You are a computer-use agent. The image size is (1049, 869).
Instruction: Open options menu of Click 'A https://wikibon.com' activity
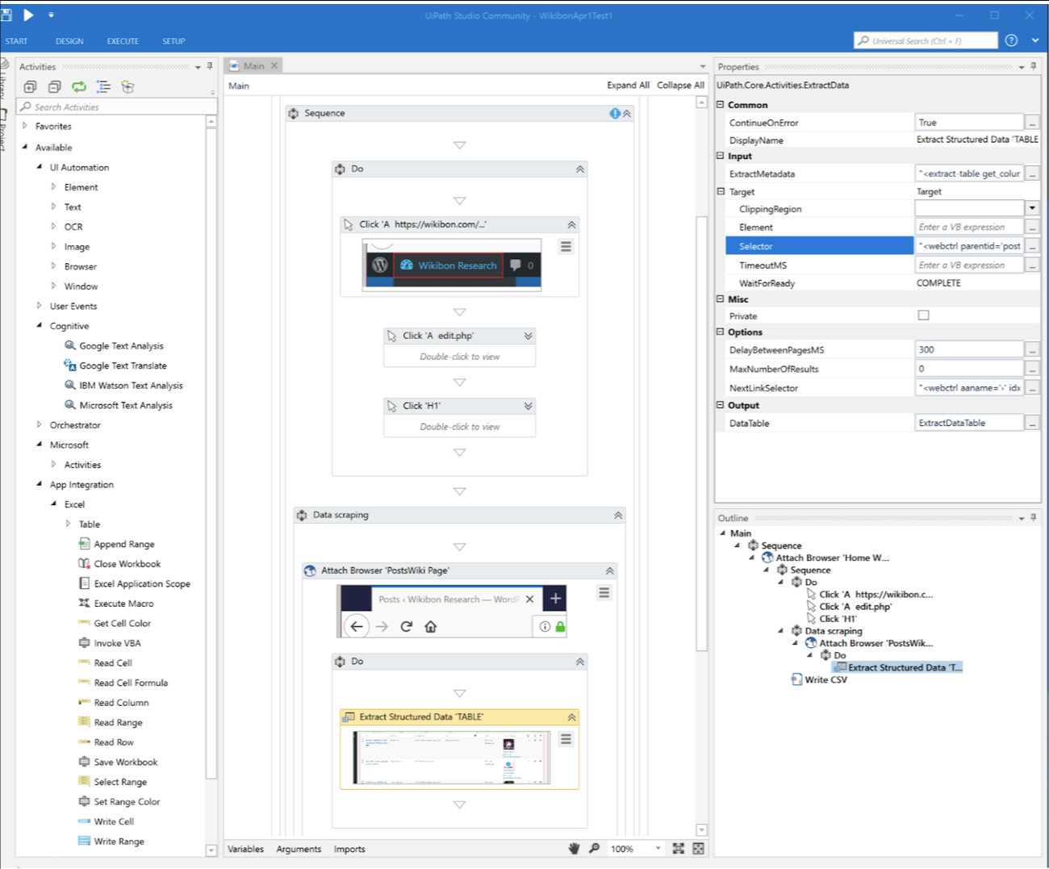point(566,247)
